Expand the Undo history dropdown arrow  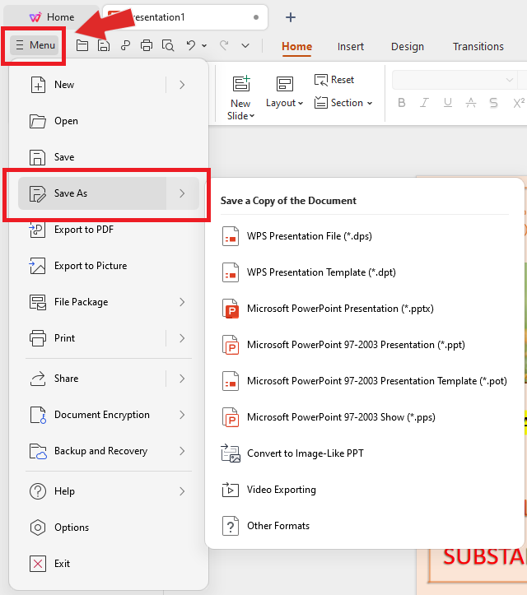pyautogui.click(x=204, y=46)
